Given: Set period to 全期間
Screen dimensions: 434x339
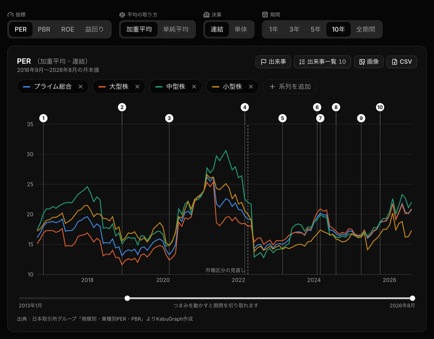Looking at the screenshot, I should tap(366, 29).
